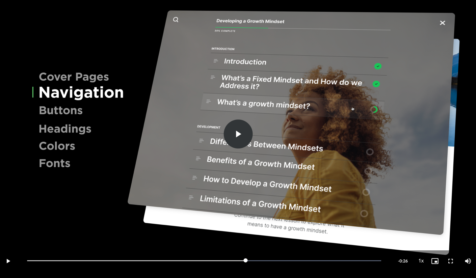Click the progress circle for What's a growth mindset?

point(374,110)
